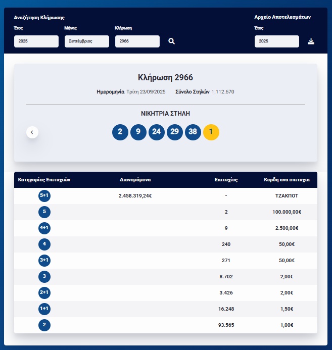Viewport: 332px width, 350px height.
Task: Click the Διανεμόμενα column header
Action: [x=135, y=180]
